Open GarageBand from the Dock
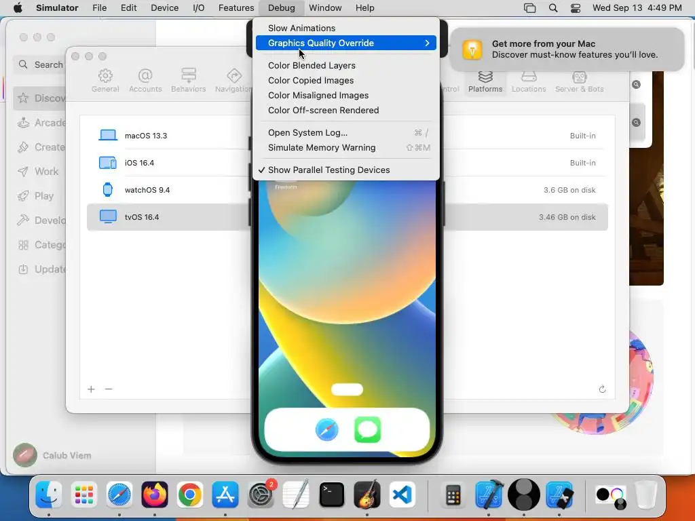The height and width of the screenshot is (521, 695). click(x=367, y=495)
